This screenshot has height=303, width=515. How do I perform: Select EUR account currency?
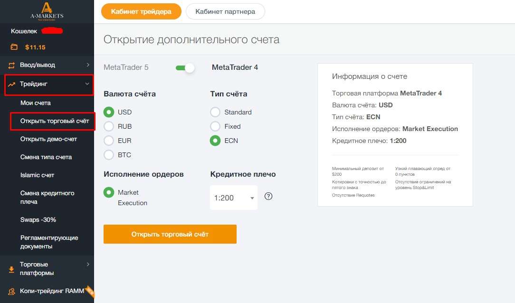tap(109, 141)
